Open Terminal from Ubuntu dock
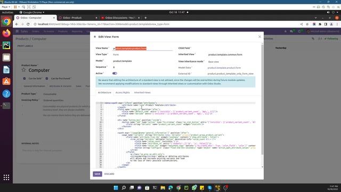 click(6, 106)
